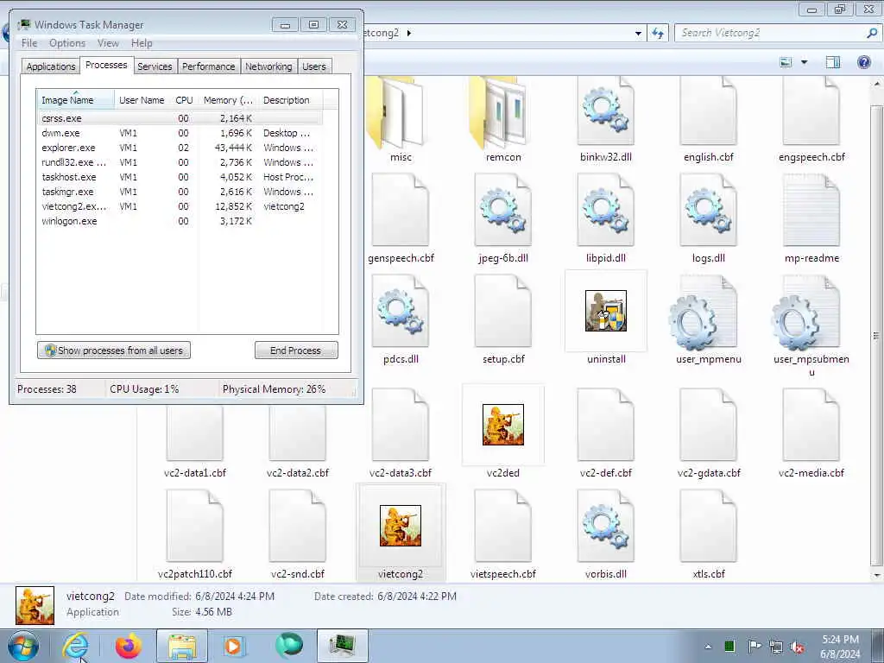Switch to the Networking tab

point(268,66)
